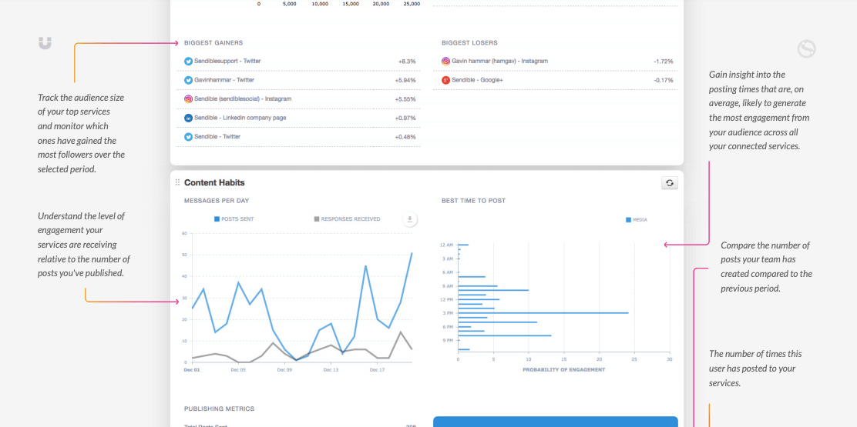Click the 12 AM engagement bar

[463, 245]
